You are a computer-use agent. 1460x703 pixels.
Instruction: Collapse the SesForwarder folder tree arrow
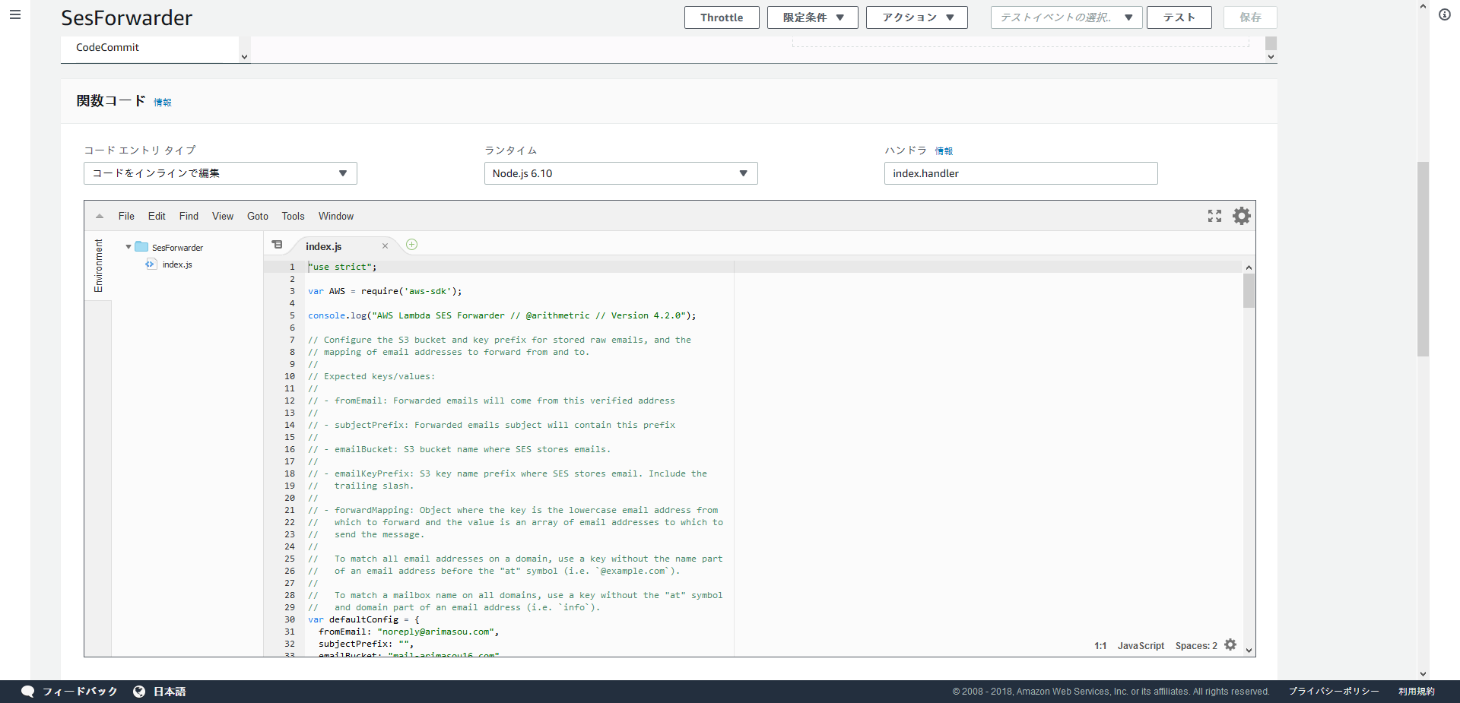(x=128, y=247)
